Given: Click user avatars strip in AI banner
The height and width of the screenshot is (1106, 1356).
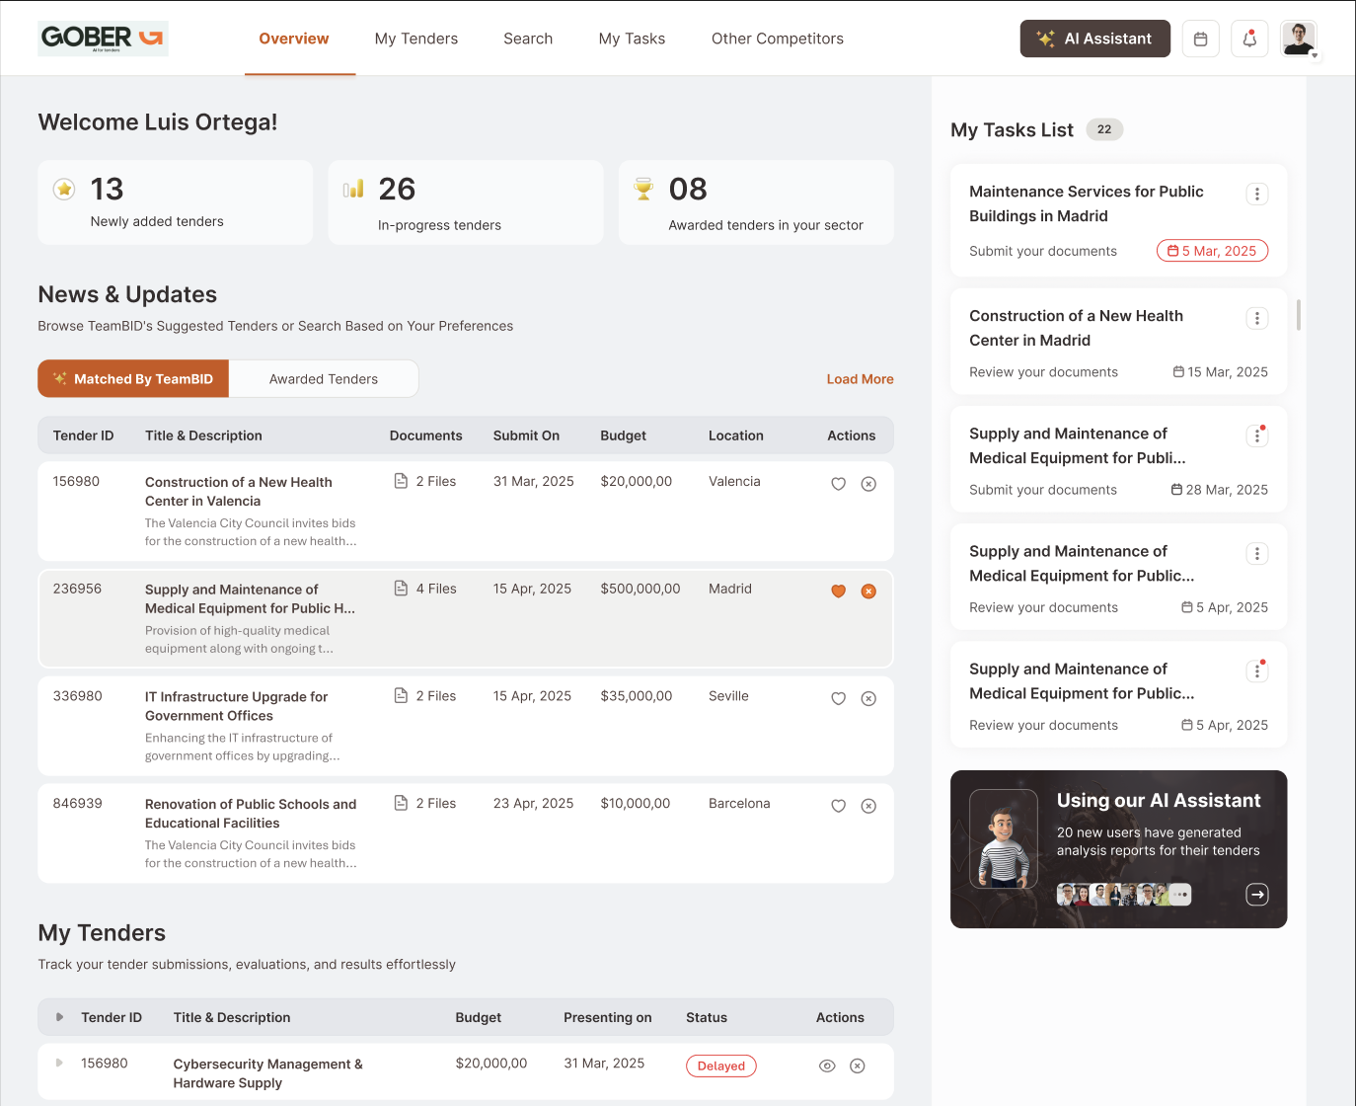Looking at the screenshot, I should (1124, 895).
